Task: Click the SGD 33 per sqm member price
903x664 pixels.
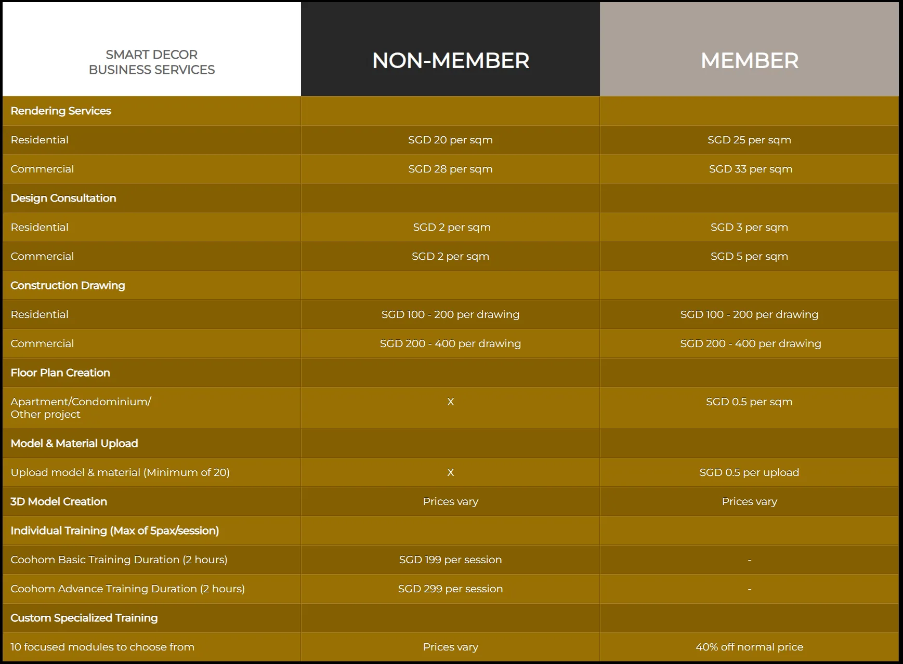Action: (x=750, y=169)
